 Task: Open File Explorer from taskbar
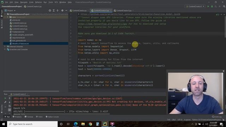point(83,124)
